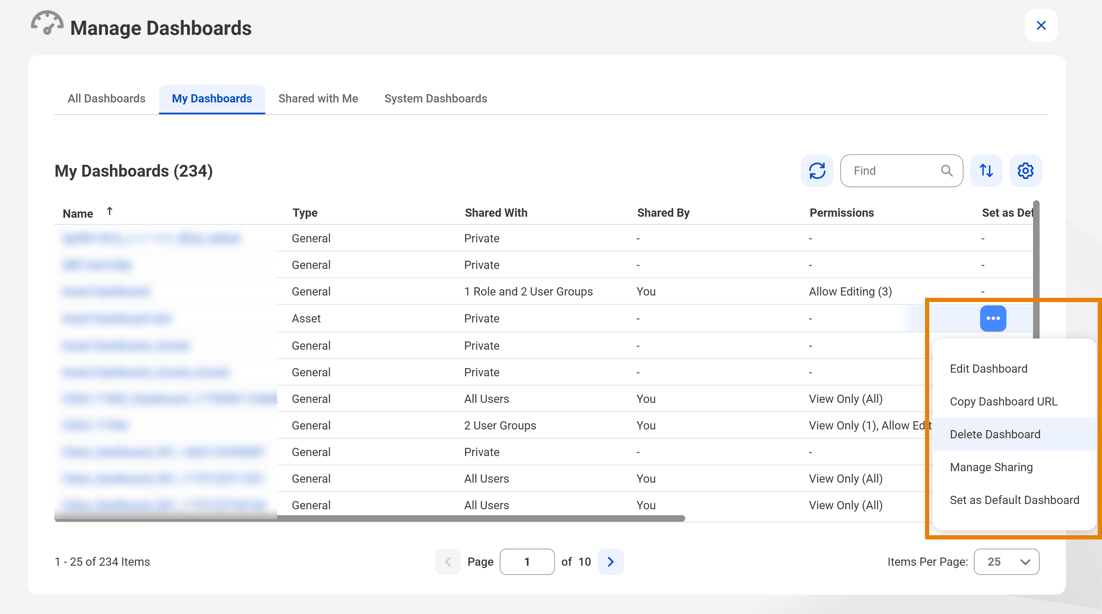Image resolution: width=1102 pixels, height=614 pixels.
Task: Open the sort order arrows icon
Action: [x=986, y=171]
